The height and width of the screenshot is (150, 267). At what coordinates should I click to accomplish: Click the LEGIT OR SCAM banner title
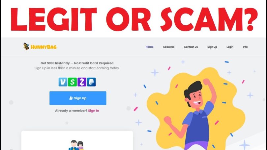click(x=134, y=19)
